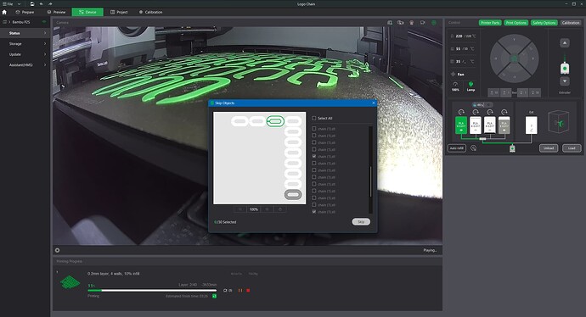Click the Home icon

tap(4, 12)
